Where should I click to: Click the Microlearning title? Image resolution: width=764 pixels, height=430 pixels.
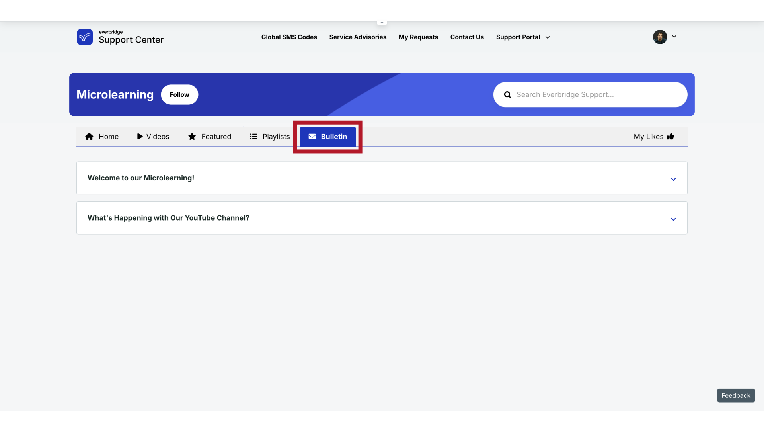(115, 94)
